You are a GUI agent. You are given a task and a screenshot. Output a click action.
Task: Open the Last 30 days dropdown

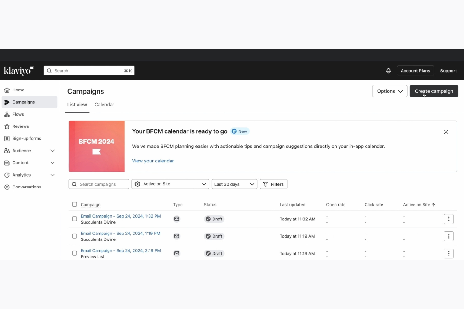pyautogui.click(x=234, y=184)
